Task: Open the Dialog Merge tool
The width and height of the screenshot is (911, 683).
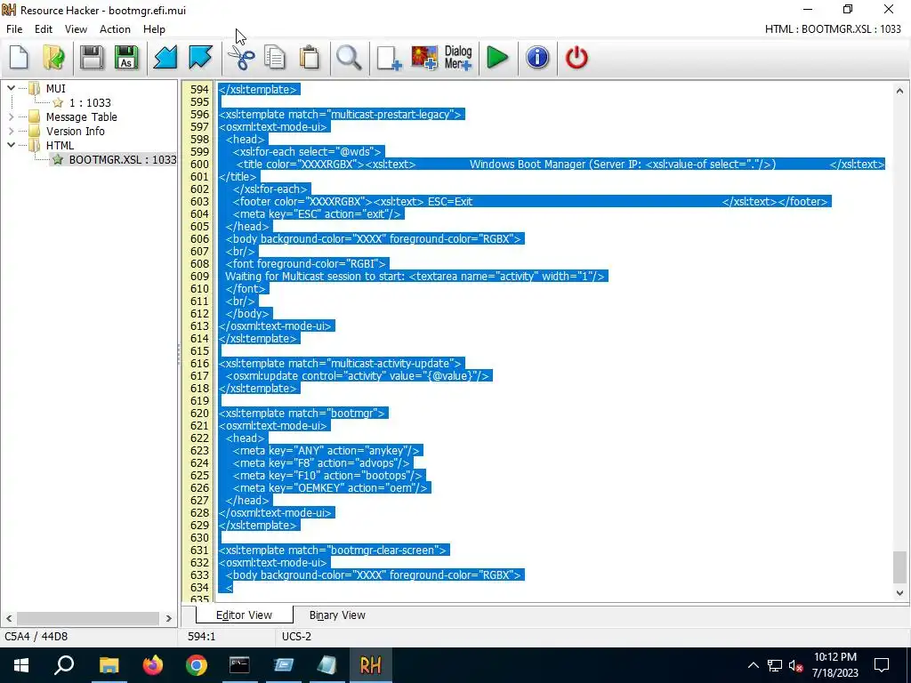Action: pyautogui.click(x=458, y=58)
